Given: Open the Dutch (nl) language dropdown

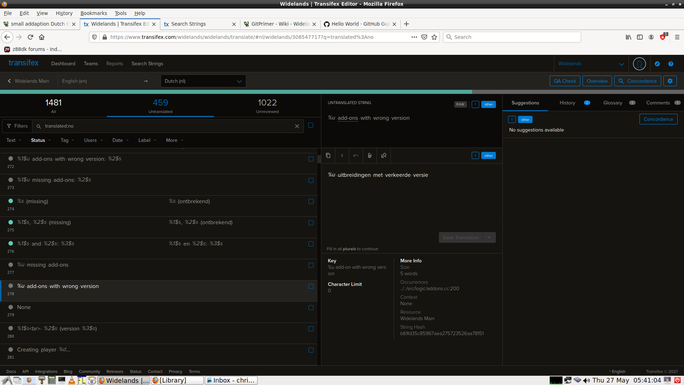Looking at the screenshot, I should tap(203, 81).
